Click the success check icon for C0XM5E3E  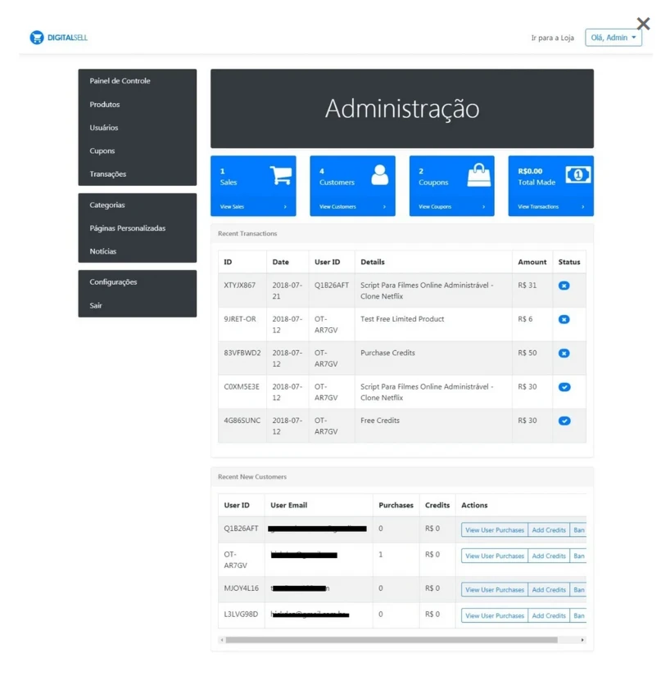click(x=564, y=387)
